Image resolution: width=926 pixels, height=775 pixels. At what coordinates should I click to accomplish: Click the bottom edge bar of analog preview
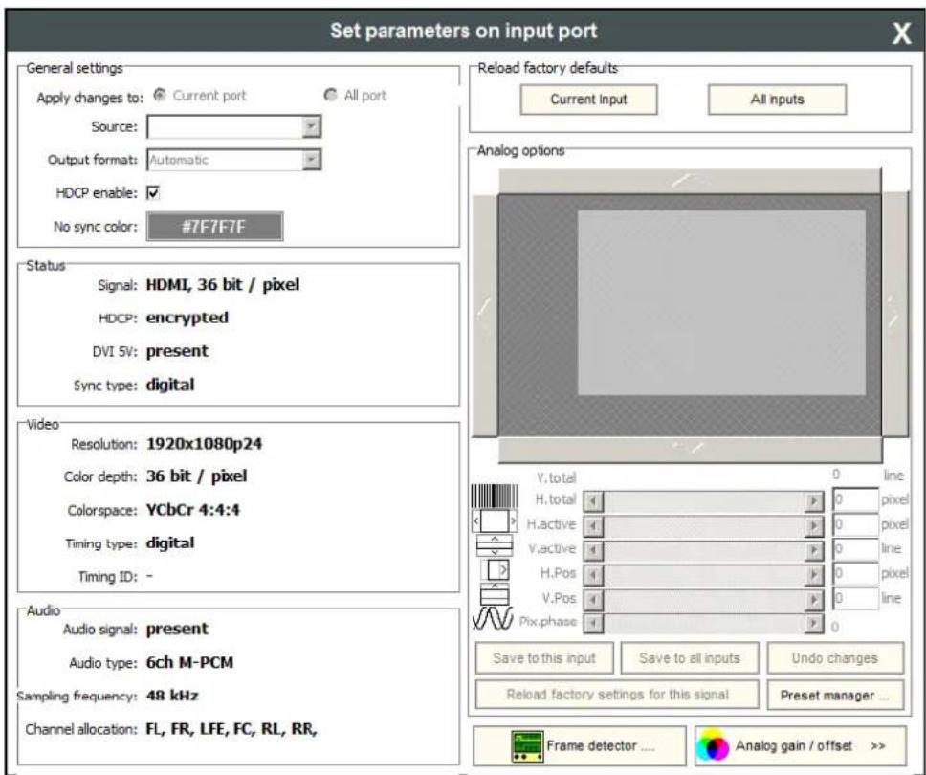pos(690,450)
